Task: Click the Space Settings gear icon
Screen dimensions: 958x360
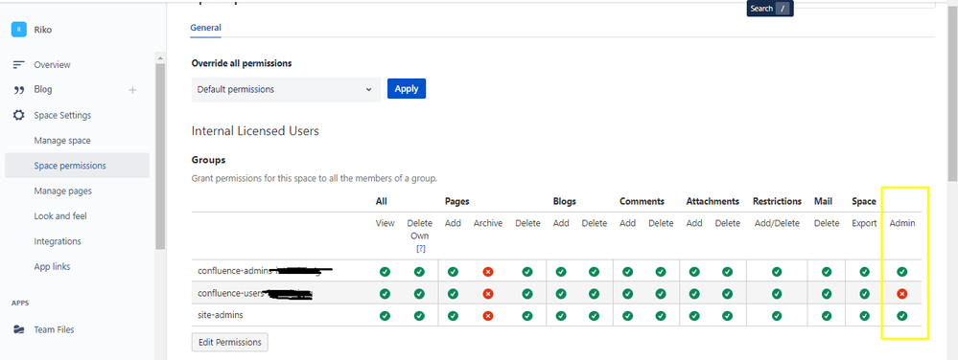Action: pyautogui.click(x=19, y=115)
